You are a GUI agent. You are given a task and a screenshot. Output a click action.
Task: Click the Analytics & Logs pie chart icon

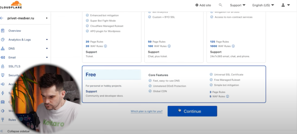click(x=3, y=40)
